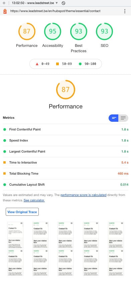Switch metrics to the compact view toggle
The height and width of the screenshot is (282, 131).
[113, 118]
